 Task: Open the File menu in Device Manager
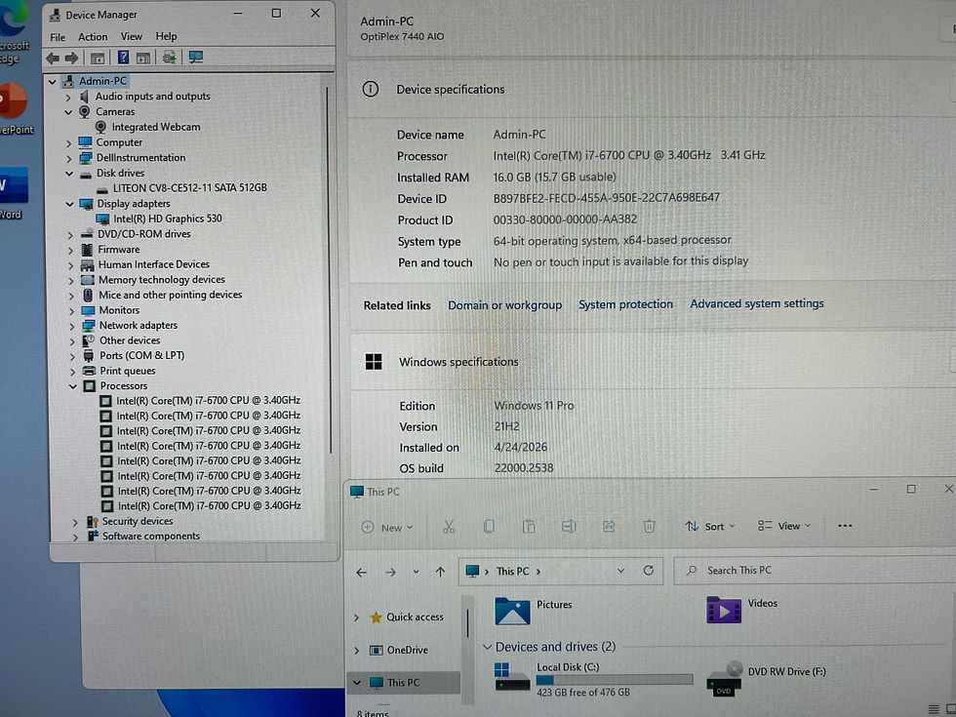click(58, 37)
